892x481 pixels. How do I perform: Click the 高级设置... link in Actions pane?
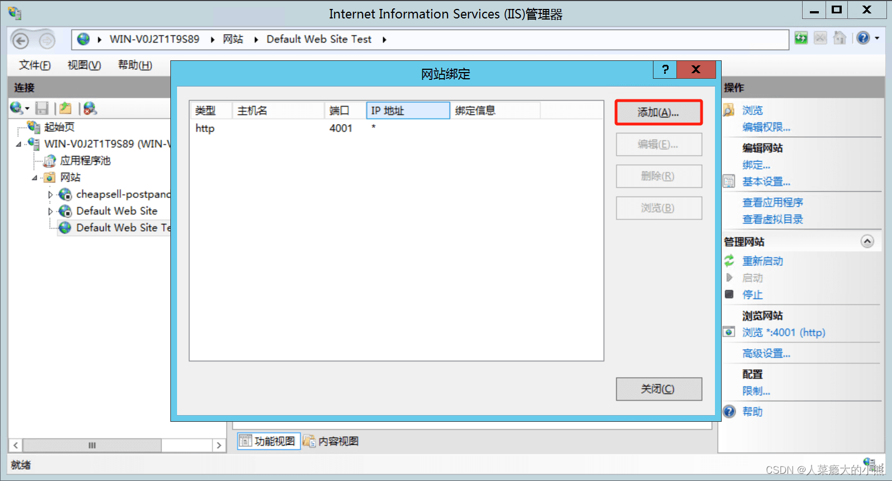pos(766,354)
